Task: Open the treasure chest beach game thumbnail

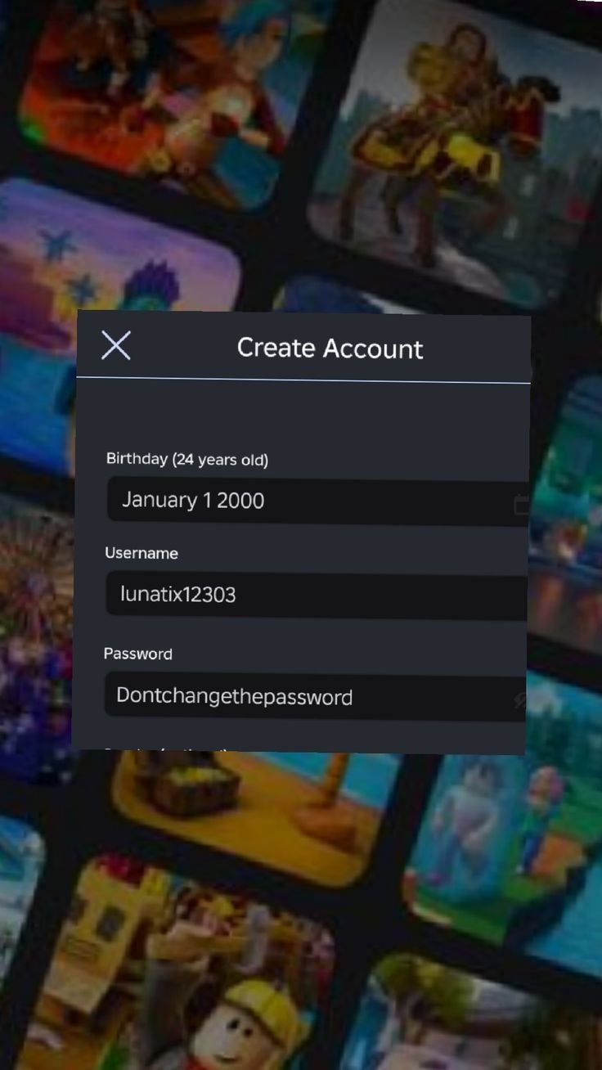Action: pyautogui.click(x=258, y=818)
